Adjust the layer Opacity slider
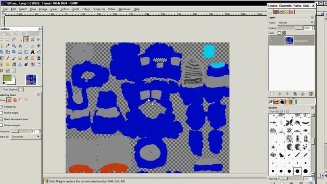This screenshot has width=327, height=184. [x=290, y=28]
